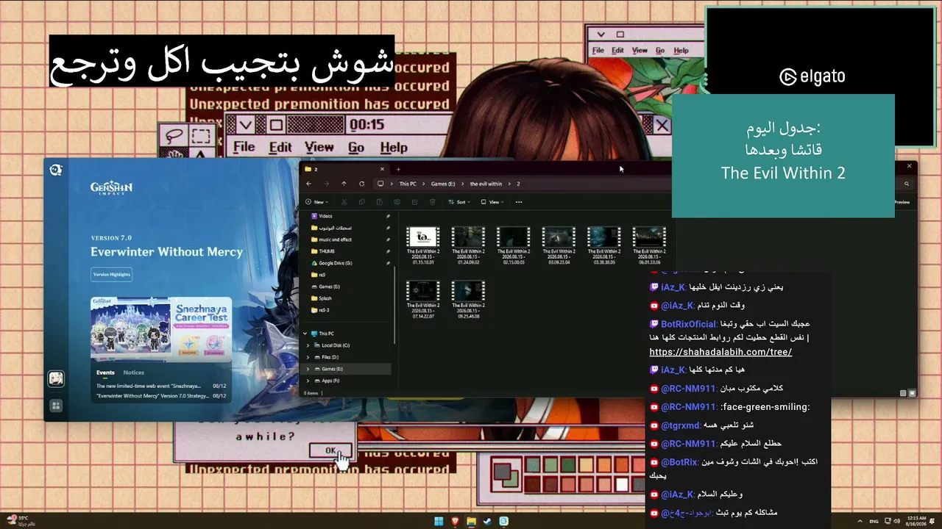Expand Apps (F:) in navigation pane

click(x=308, y=381)
